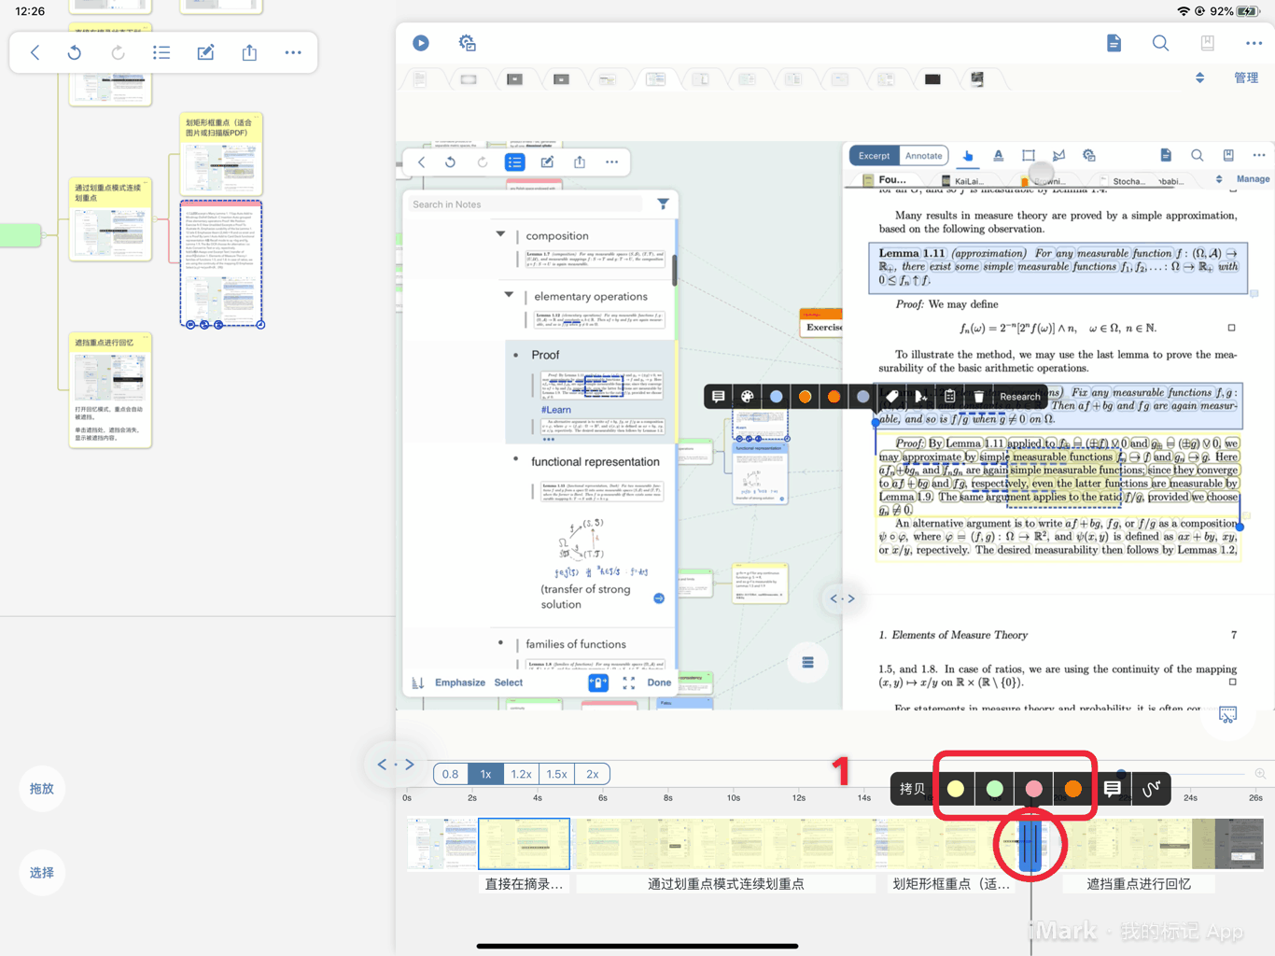The height and width of the screenshot is (956, 1275).
Task: Click the 管理 manage label
Action: (x=1246, y=78)
